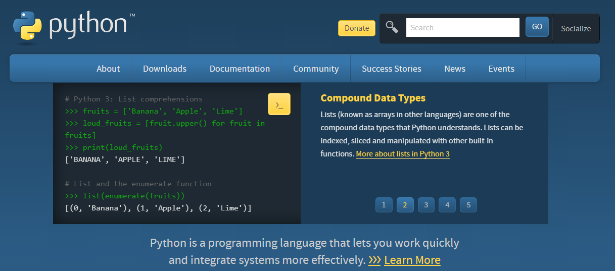This screenshot has height=271, width=615.
Task: Open the News menu
Action: (455, 69)
